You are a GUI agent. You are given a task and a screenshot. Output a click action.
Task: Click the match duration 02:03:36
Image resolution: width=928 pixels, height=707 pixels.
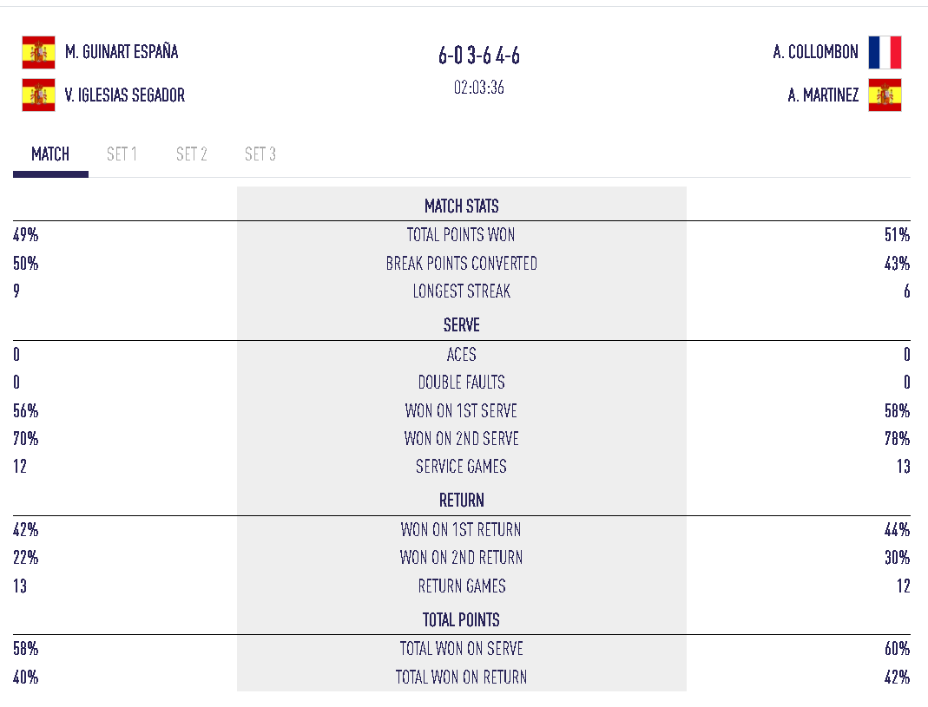pos(479,88)
